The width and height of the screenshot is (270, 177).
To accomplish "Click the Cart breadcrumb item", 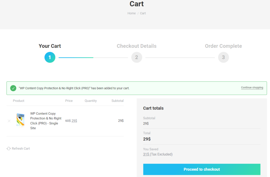I will click(x=143, y=13).
